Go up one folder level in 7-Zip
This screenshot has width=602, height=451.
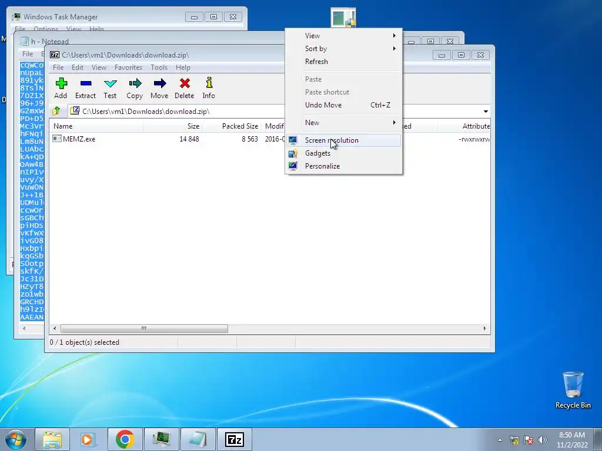point(56,111)
